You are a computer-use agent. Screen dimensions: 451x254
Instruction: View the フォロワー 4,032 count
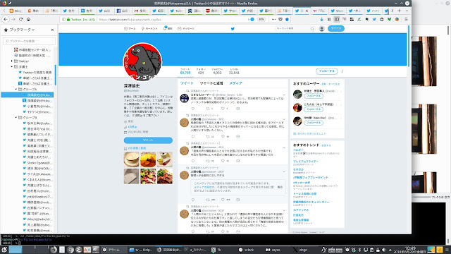coord(217,71)
